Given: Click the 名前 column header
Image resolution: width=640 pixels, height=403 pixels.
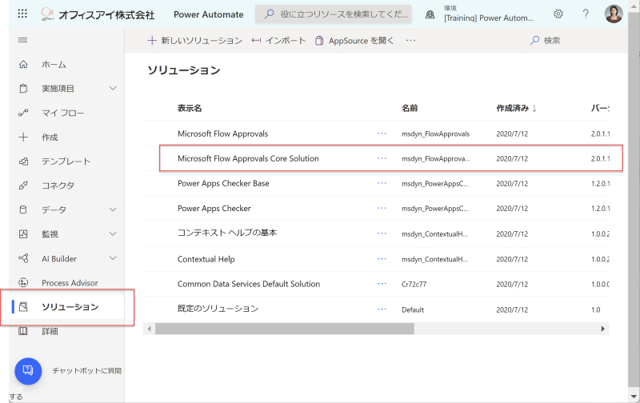Looking at the screenshot, I should coord(410,108).
